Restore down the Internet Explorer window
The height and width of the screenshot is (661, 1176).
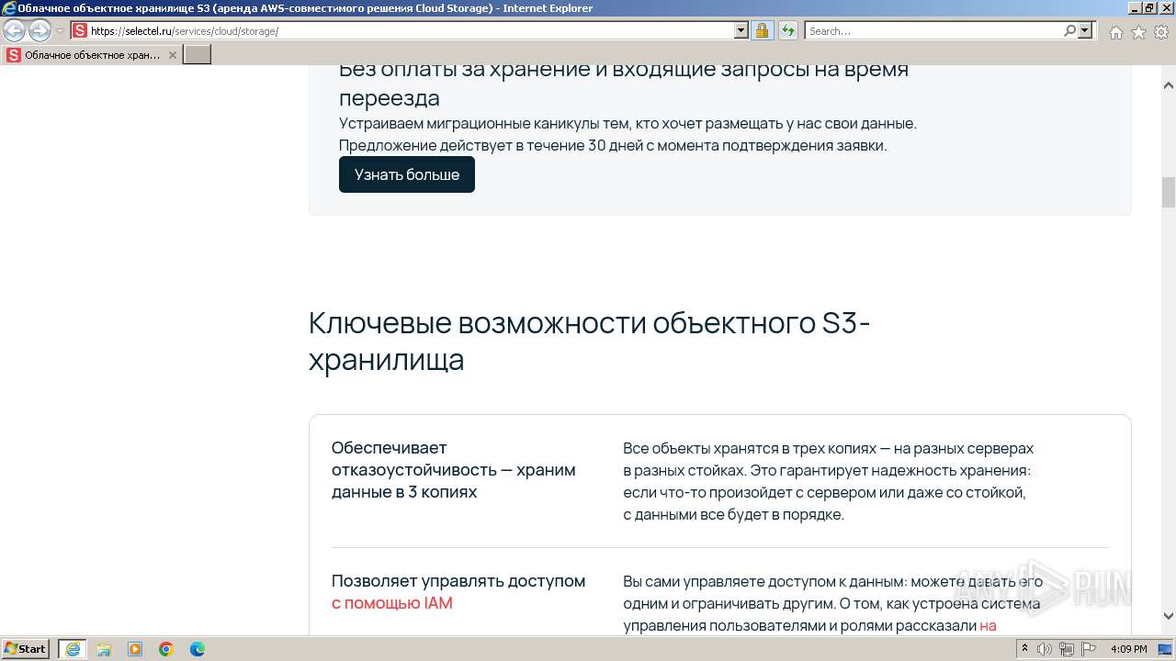point(1149,7)
